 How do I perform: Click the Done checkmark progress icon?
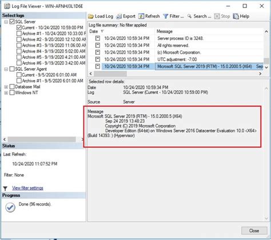[10, 207]
